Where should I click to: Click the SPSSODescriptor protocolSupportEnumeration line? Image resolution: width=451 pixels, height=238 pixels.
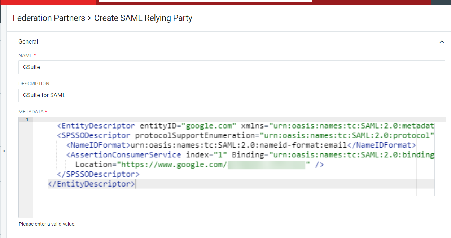tap(245, 135)
